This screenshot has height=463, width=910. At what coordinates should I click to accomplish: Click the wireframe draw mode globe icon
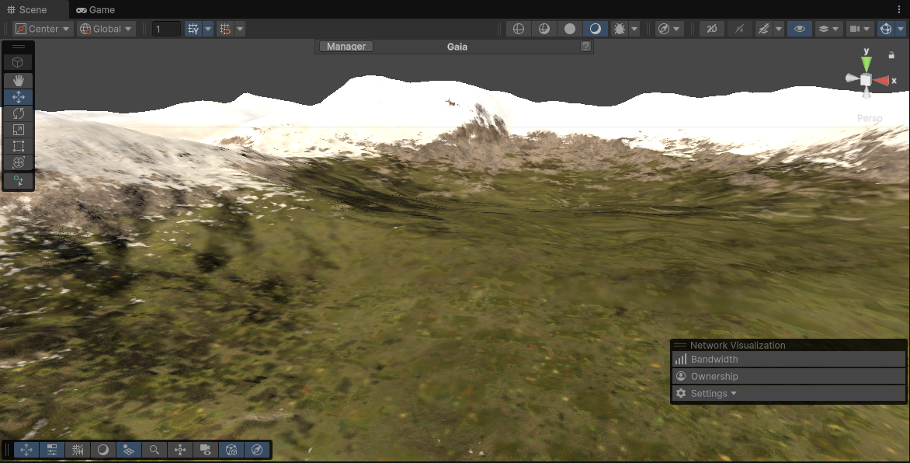coord(519,29)
